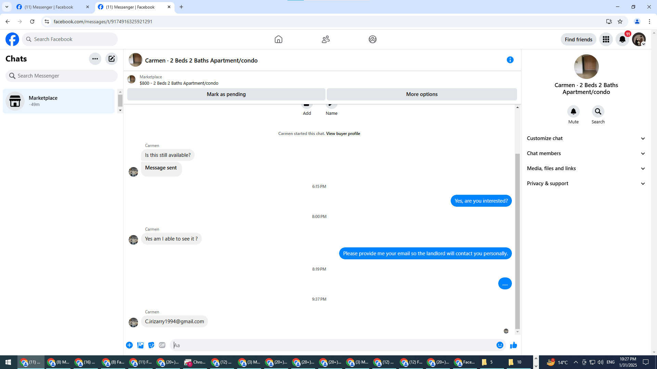Open the Windows Start menu
Viewport: 657px width, 369px height.
click(x=8, y=362)
